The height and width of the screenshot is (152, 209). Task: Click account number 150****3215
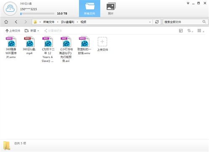coord(28,9)
